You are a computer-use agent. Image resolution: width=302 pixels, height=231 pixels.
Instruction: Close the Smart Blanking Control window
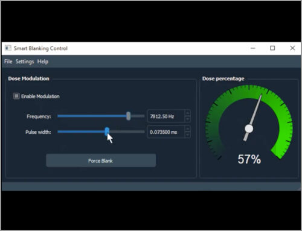click(292, 48)
